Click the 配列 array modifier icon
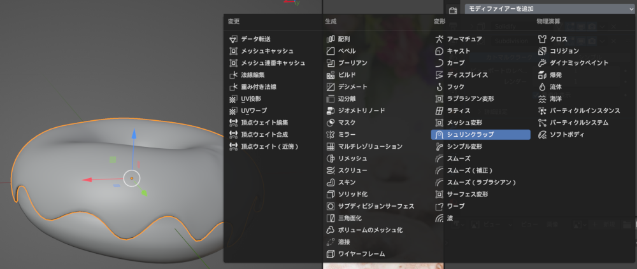This screenshot has height=269, width=637. click(x=331, y=39)
